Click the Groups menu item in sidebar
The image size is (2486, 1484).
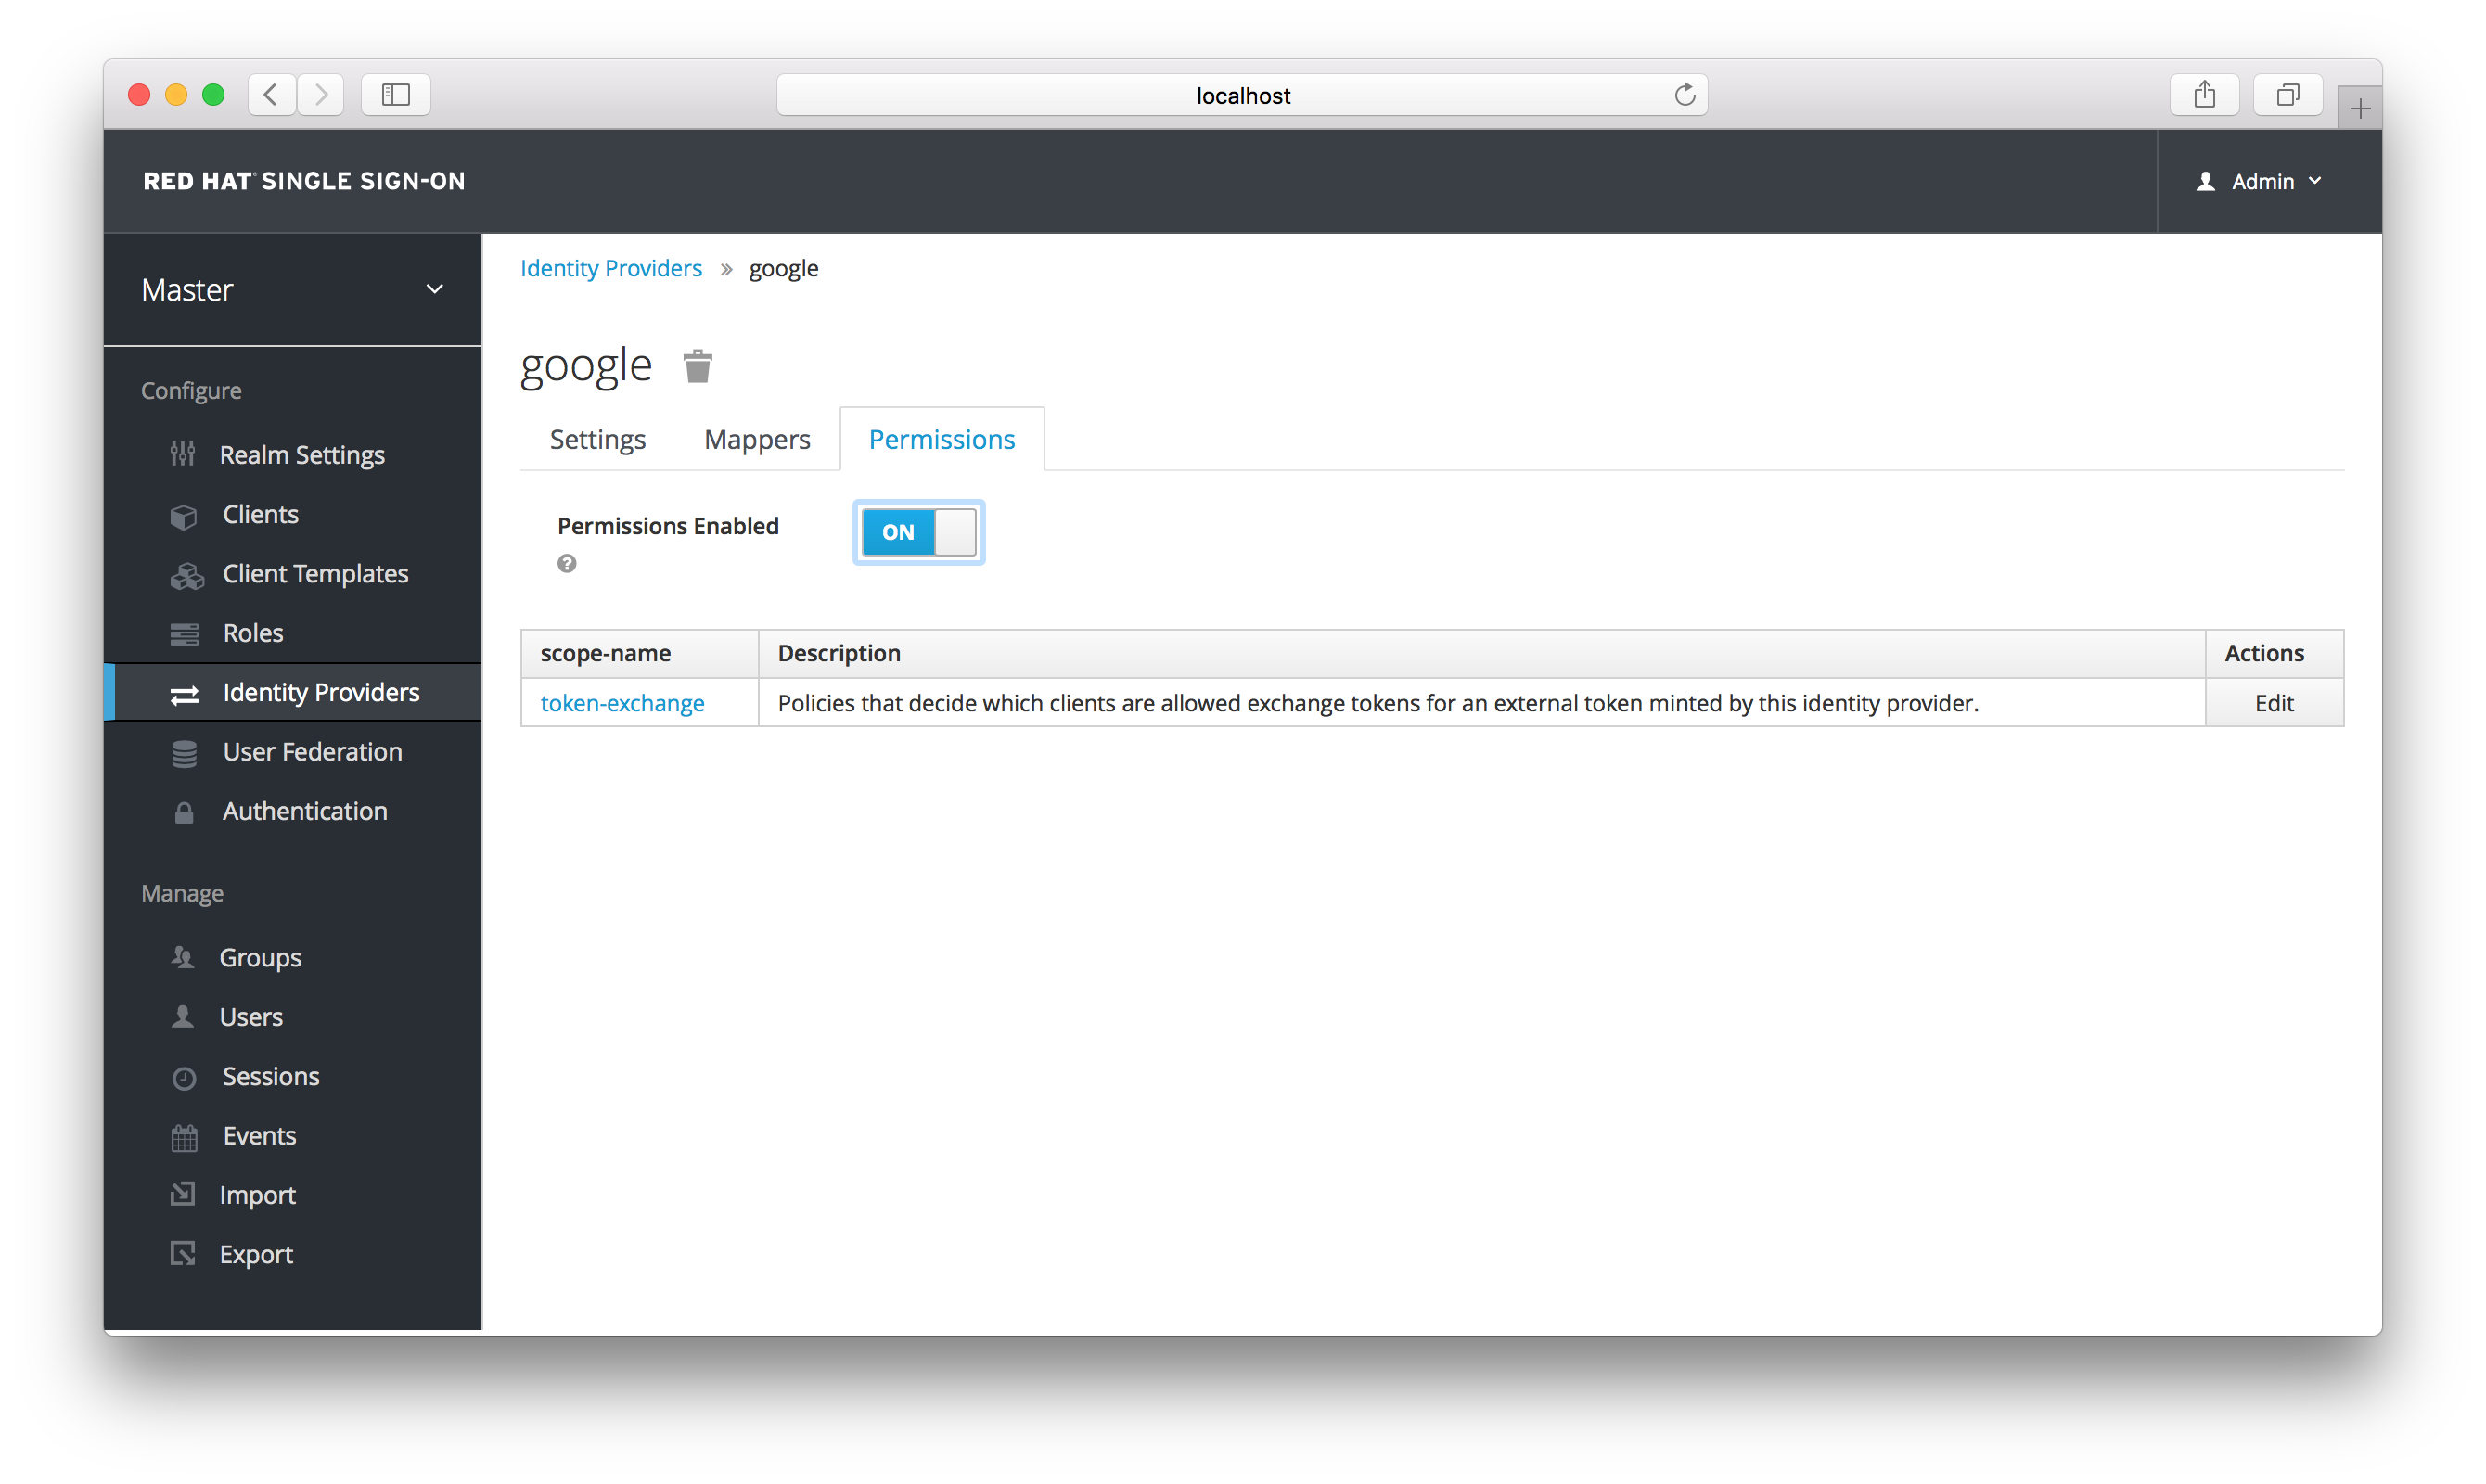pos(262,957)
